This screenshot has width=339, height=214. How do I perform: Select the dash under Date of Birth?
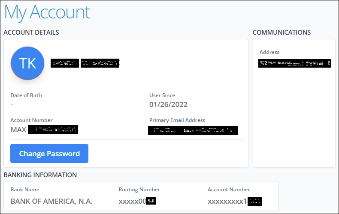coord(12,104)
